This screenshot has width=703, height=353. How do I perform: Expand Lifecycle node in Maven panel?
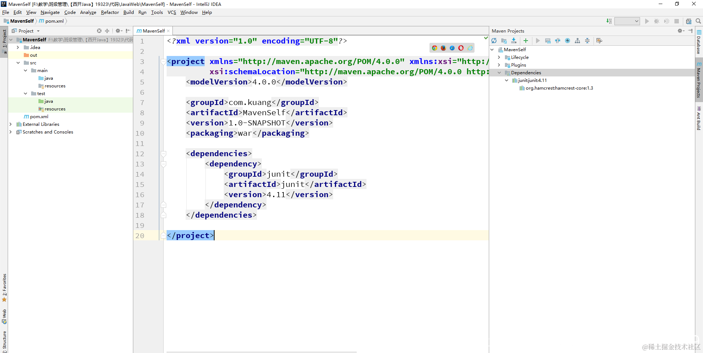coord(499,57)
